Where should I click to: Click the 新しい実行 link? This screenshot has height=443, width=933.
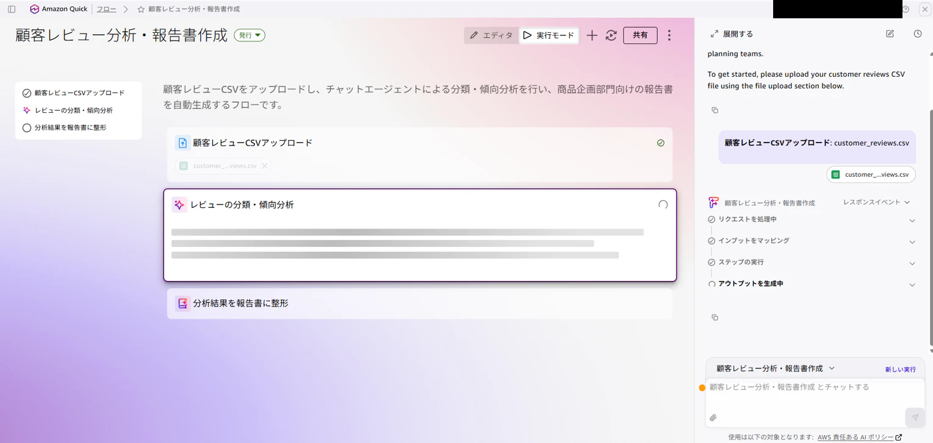[x=901, y=370]
